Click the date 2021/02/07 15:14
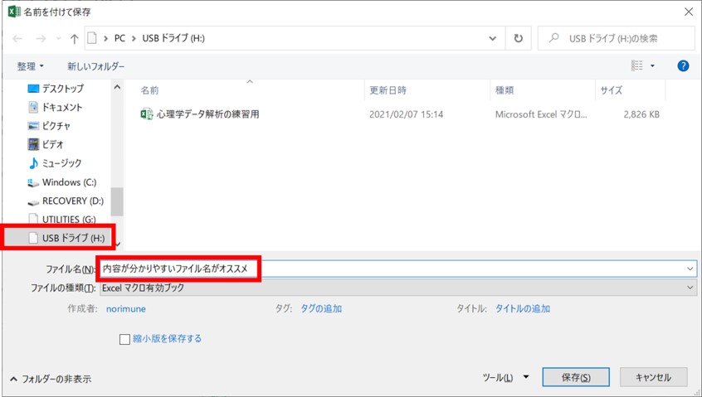The height and width of the screenshot is (397, 702). click(406, 114)
